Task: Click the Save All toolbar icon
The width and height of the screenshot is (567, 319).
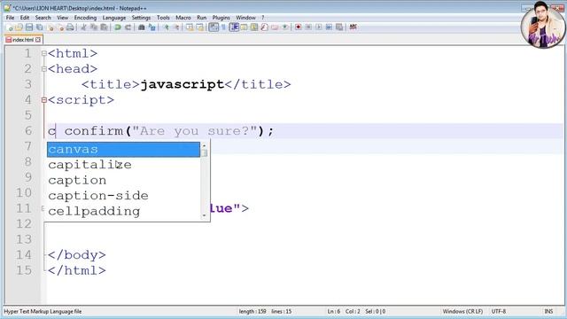Action: click(x=39, y=27)
